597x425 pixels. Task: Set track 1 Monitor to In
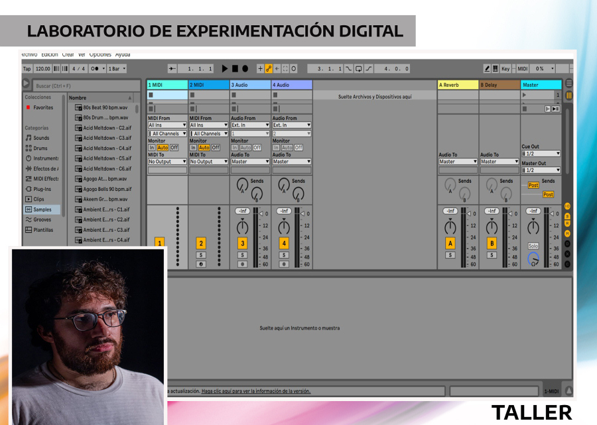151,148
